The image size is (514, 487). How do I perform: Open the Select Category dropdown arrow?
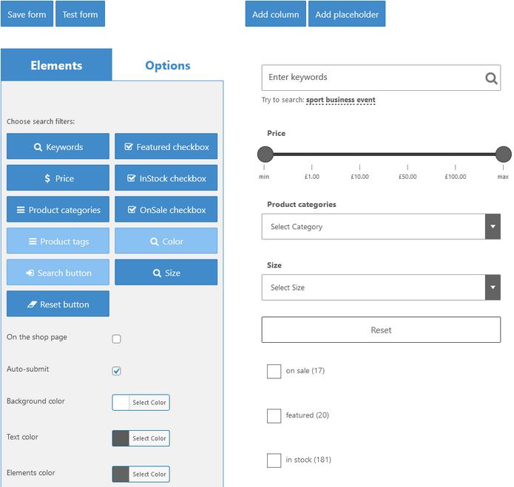pyautogui.click(x=493, y=227)
